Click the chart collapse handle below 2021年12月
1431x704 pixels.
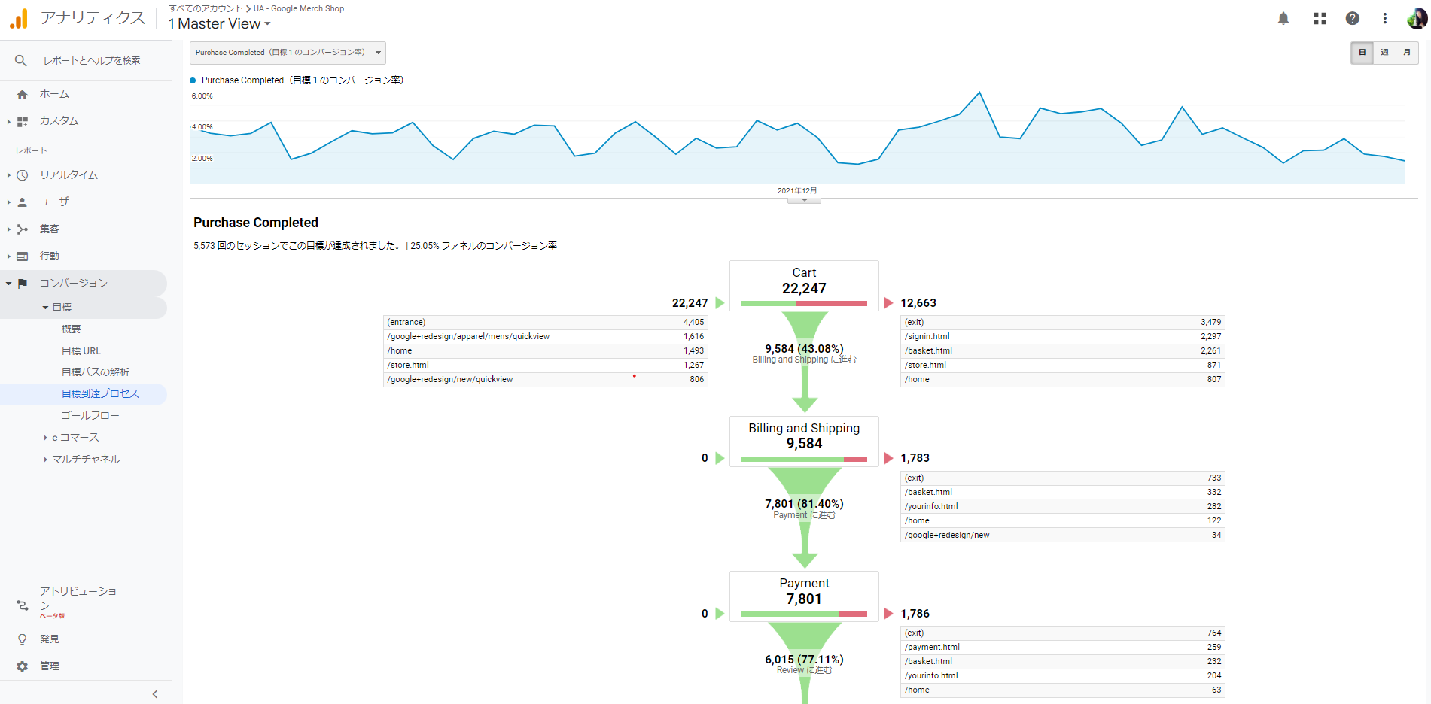(804, 200)
